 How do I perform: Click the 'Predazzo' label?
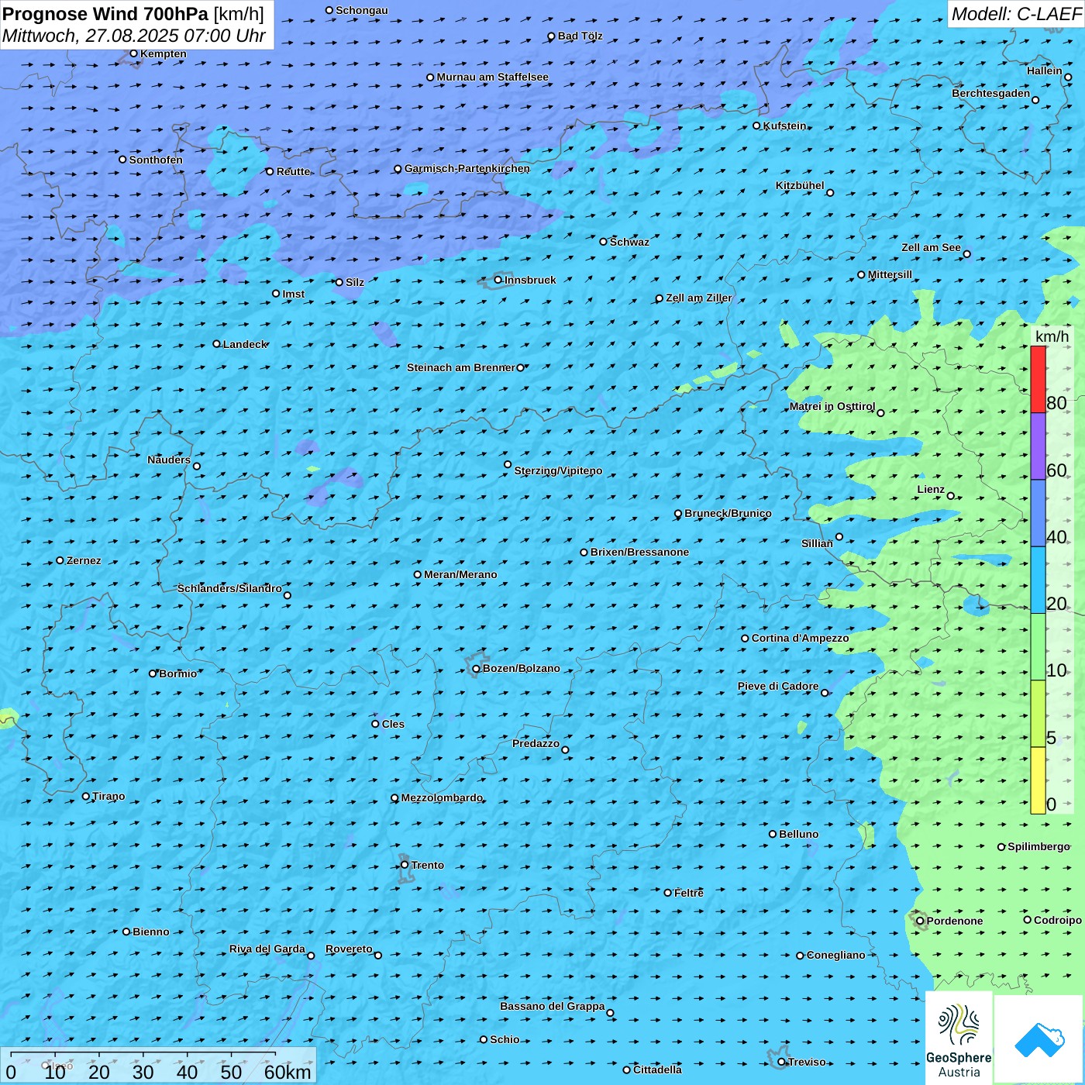536,743
